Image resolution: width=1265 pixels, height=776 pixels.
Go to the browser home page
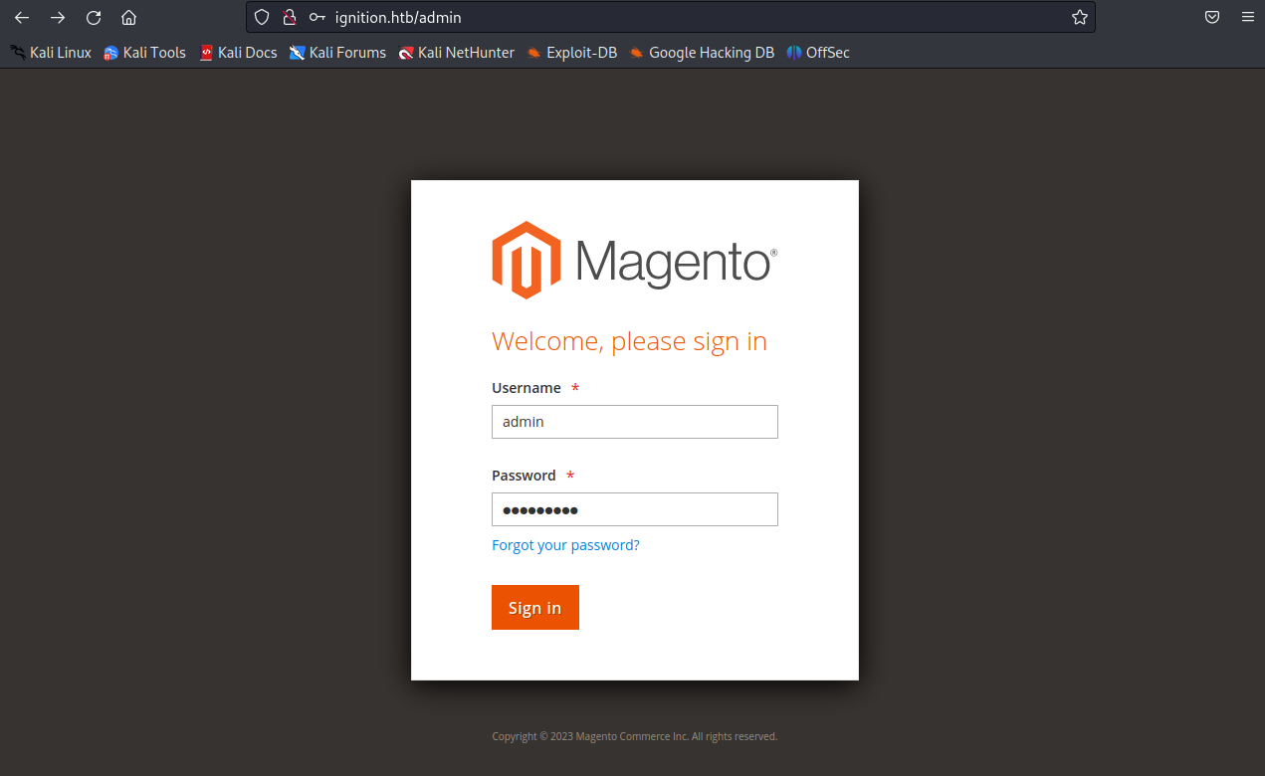[x=128, y=17]
